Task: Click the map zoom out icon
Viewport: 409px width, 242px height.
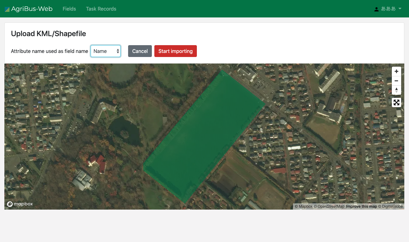Action: click(x=396, y=80)
